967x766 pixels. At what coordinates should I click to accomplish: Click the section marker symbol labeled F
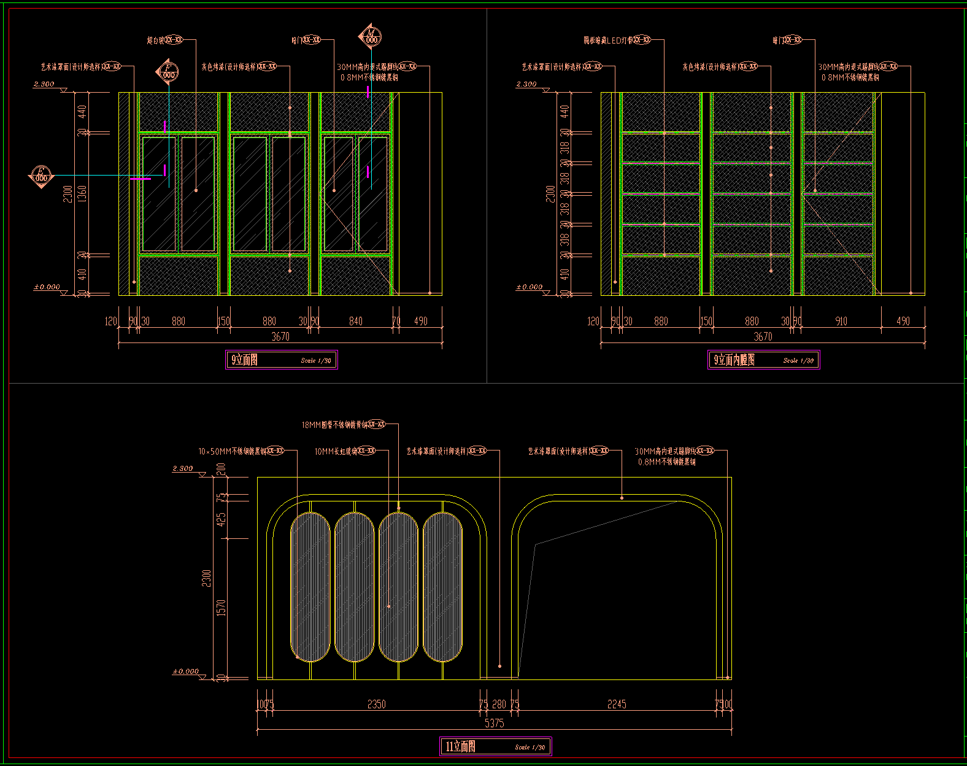click(168, 72)
